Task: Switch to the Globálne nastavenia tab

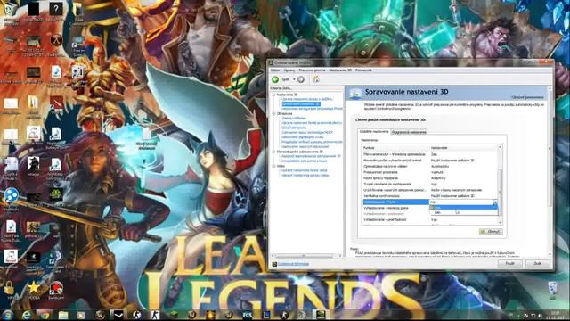Action: tap(374, 131)
